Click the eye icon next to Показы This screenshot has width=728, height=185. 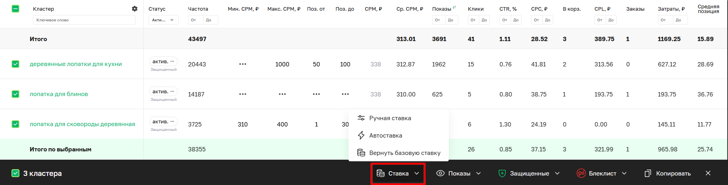point(440,173)
